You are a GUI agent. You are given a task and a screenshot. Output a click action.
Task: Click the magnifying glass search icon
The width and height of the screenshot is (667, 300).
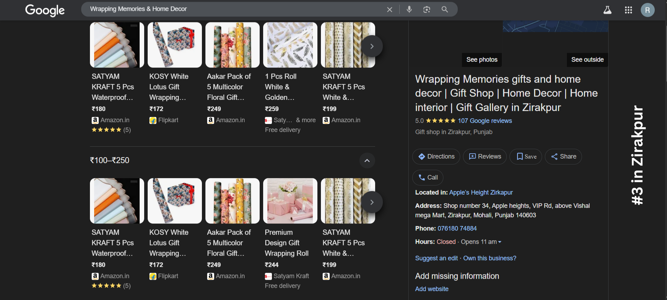coord(444,9)
